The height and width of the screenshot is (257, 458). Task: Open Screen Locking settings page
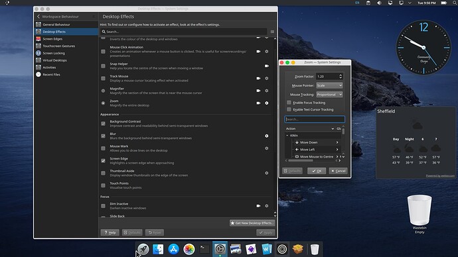pyautogui.click(x=66, y=53)
